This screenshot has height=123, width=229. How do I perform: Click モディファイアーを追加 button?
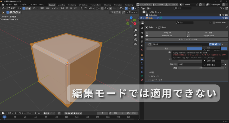187,39
